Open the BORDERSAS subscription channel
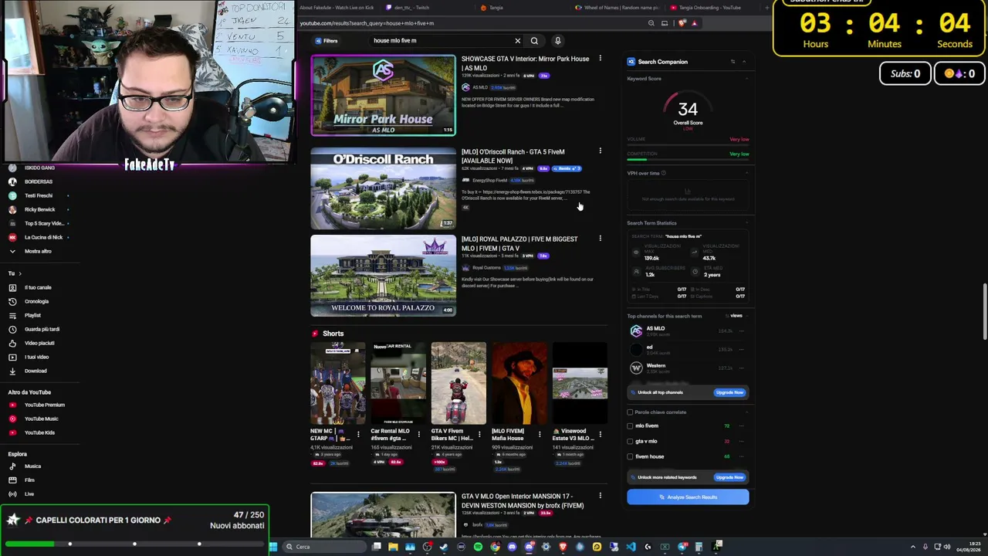The height and width of the screenshot is (556, 988). pyautogui.click(x=37, y=181)
